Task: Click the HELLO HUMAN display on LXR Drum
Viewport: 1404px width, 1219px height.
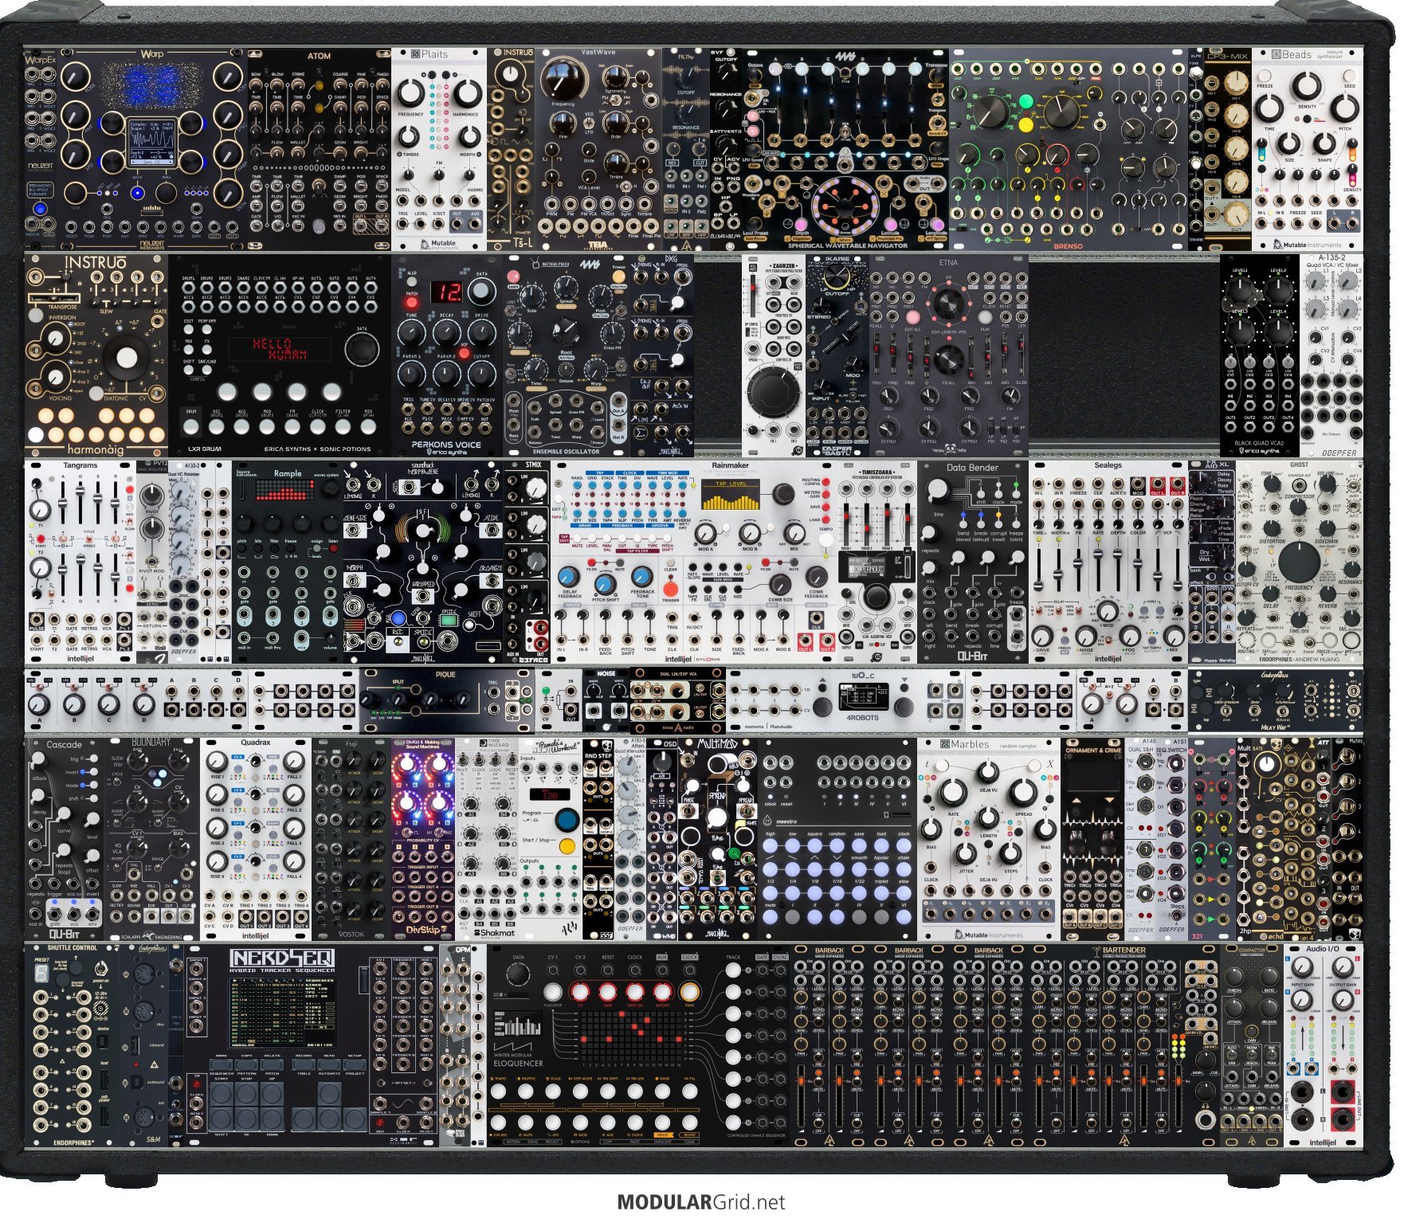Action: click(x=280, y=348)
